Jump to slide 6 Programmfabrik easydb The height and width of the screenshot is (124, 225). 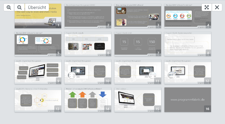coord(88,44)
